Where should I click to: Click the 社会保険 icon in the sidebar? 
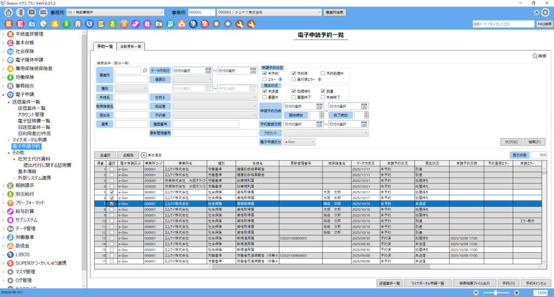[11, 51]
